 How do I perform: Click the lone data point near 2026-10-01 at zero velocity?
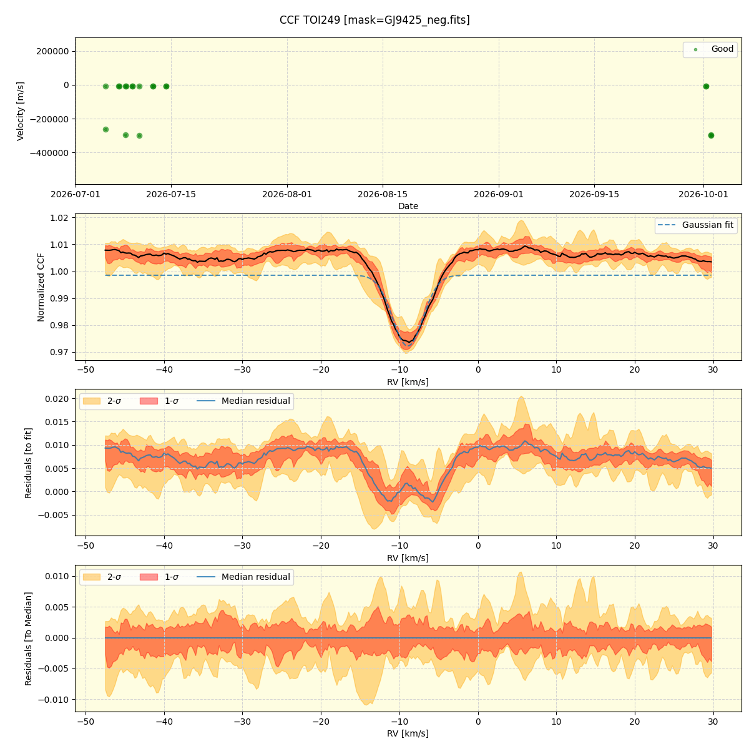coord(706,86)
